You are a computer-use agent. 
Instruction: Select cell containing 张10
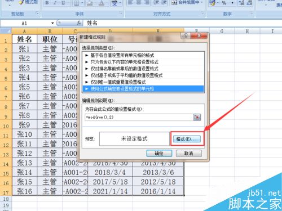(x=24, y=134)
